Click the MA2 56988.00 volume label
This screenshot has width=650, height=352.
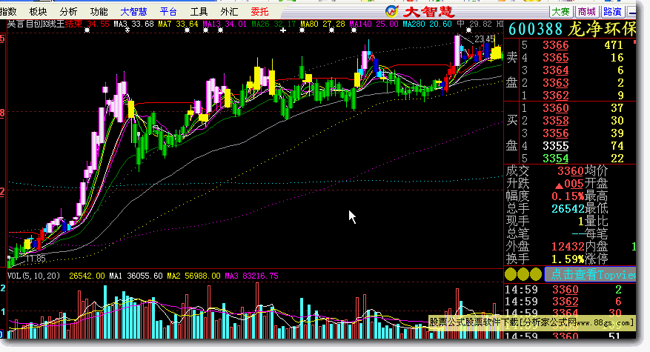(x=193, y=276)
